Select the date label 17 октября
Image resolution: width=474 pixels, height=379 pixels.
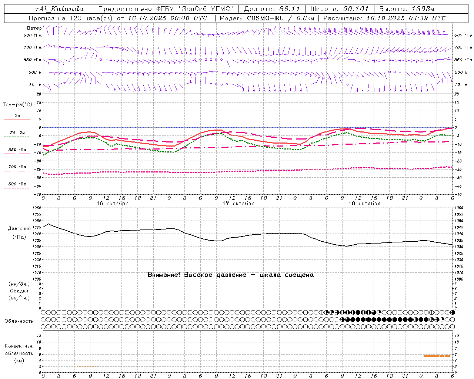pos(238,204)
